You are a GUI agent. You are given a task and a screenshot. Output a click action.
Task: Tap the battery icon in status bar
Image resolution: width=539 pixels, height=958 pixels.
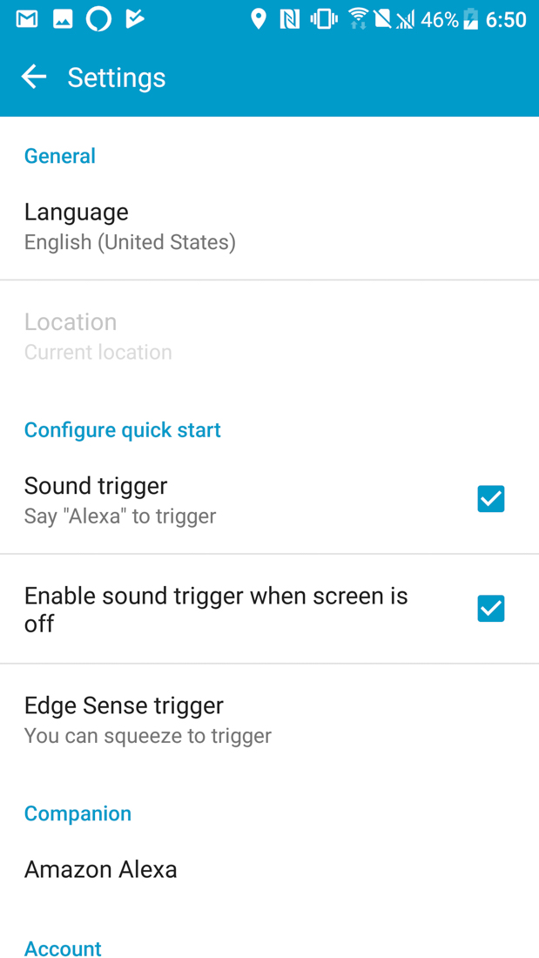coord(471,19)
